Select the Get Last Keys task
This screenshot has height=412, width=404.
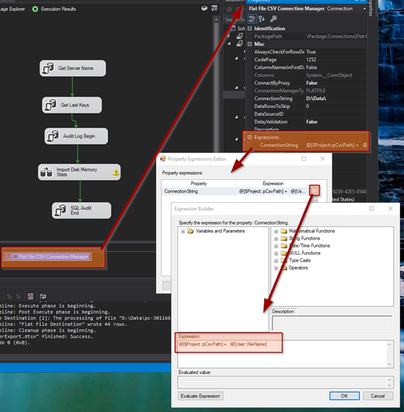(x=72, y=105)
